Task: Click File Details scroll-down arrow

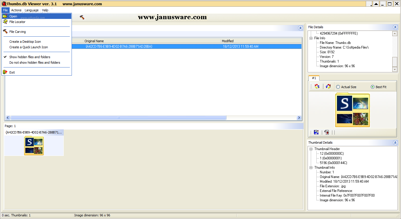Action: point(395,70)
